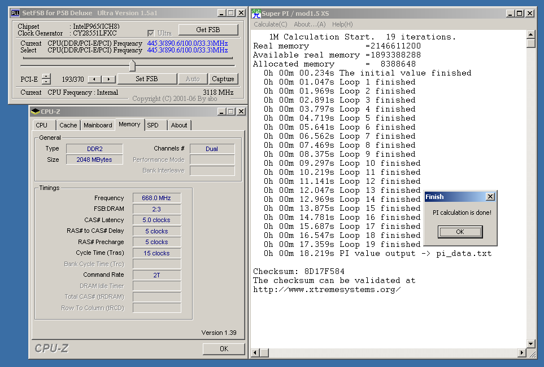Click OK at the bottom of CPU-Z

[x=224, y=349]
